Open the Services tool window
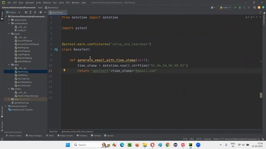This screenshot has width=266, height=149. point(109,136)
